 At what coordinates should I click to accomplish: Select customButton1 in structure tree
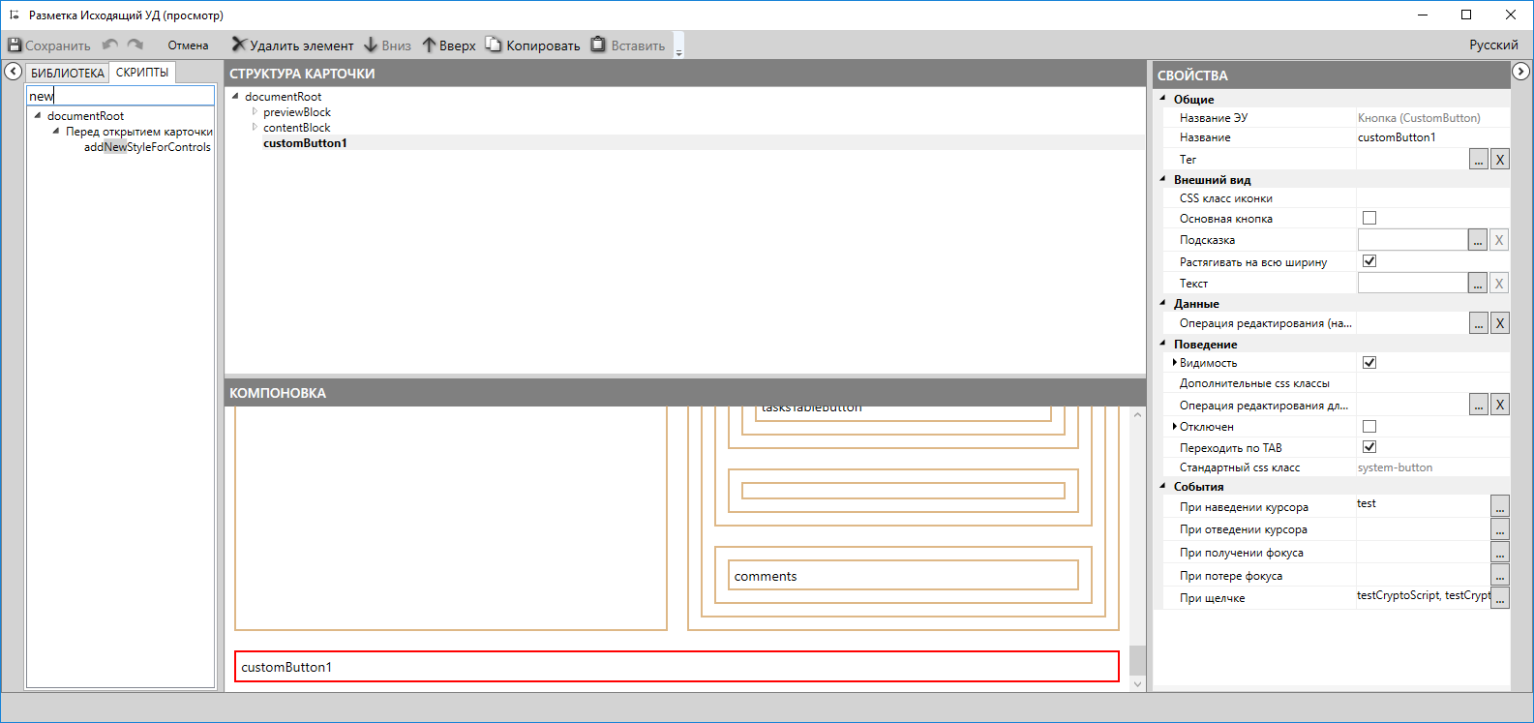point(305,143)
